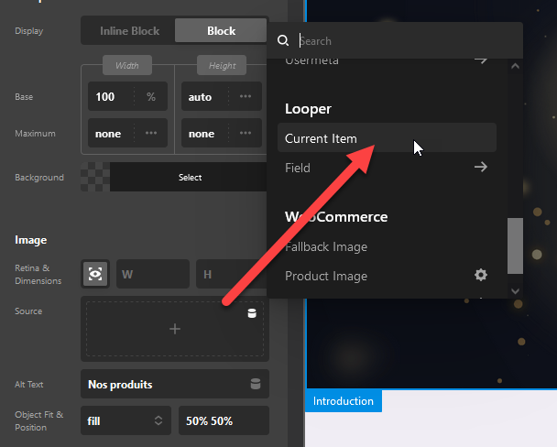Click the Base row label
The image size is (557, 447).
click(24, 96)
